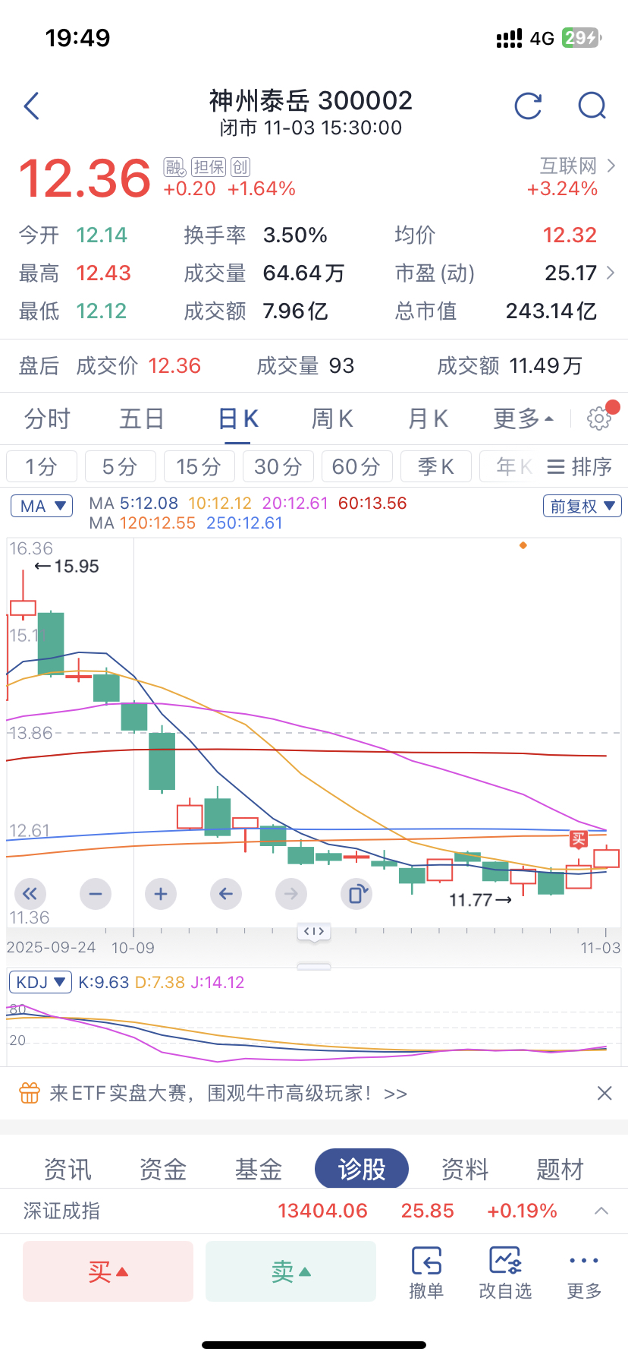Screen dimensions: 628x1361
Task: Open the 撤单 cancel-order icon
Action: pos(426,1273)
